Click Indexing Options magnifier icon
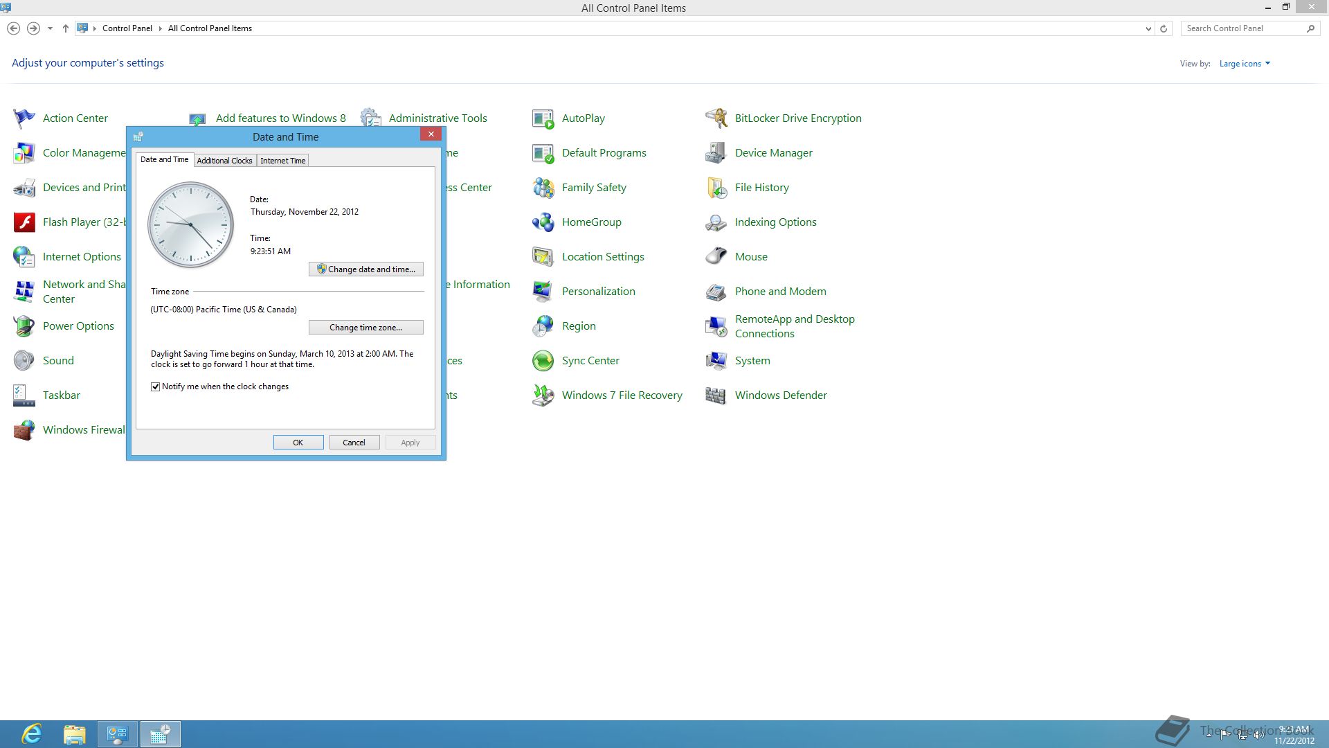The image size is (1329, 748). (x=716, y=222)
